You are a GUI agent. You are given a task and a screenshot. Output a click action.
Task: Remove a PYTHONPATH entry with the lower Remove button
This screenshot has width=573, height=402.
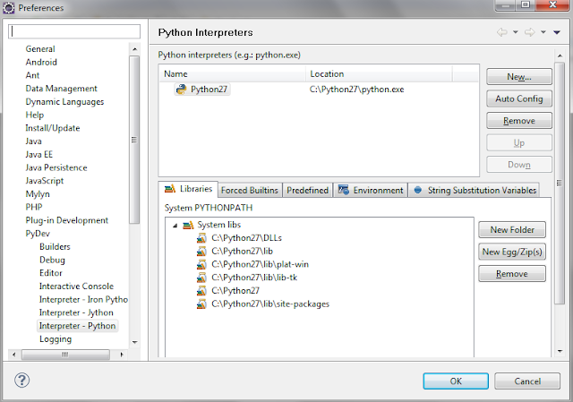512,274
